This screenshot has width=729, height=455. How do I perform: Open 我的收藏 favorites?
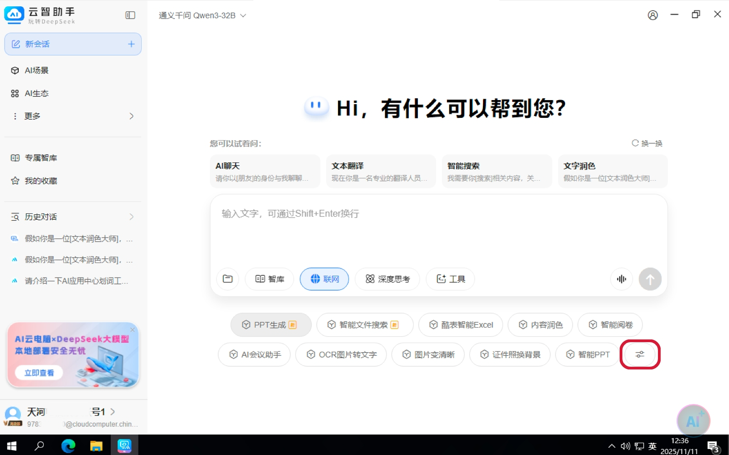tap(73, 181)
